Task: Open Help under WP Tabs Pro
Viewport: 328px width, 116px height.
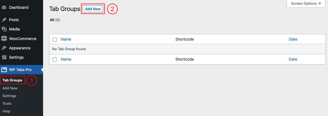Action: click(x=6, y=111)
